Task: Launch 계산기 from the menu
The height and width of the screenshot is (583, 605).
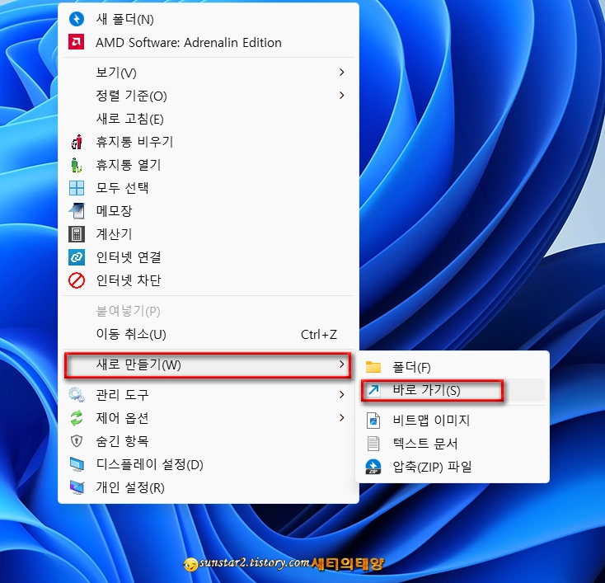Action: pyautogui.click(x=209, y=234)
